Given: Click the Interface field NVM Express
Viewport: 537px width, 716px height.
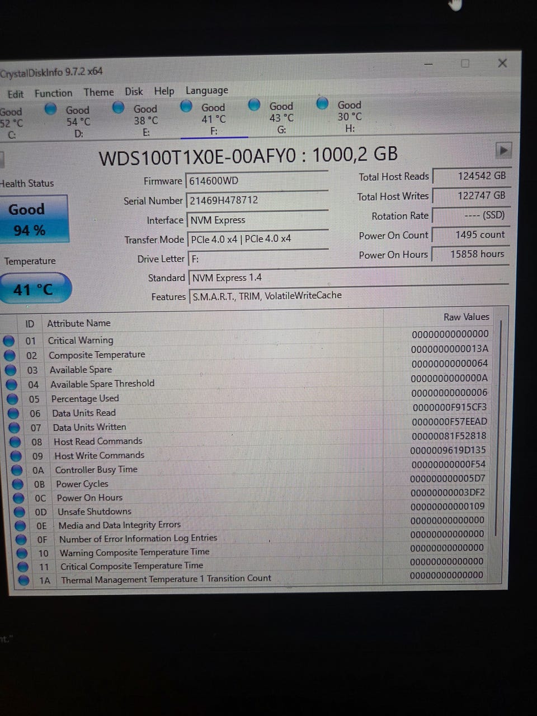Looking at the screenshot, I should (x=257, y=220).
